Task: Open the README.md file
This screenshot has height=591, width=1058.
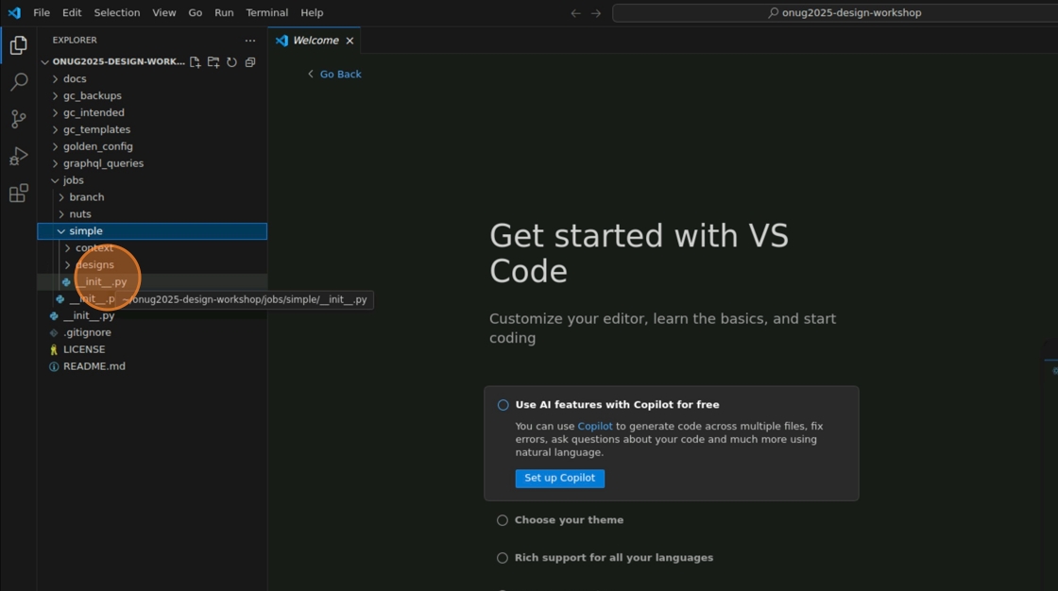Action: point(152,366)
